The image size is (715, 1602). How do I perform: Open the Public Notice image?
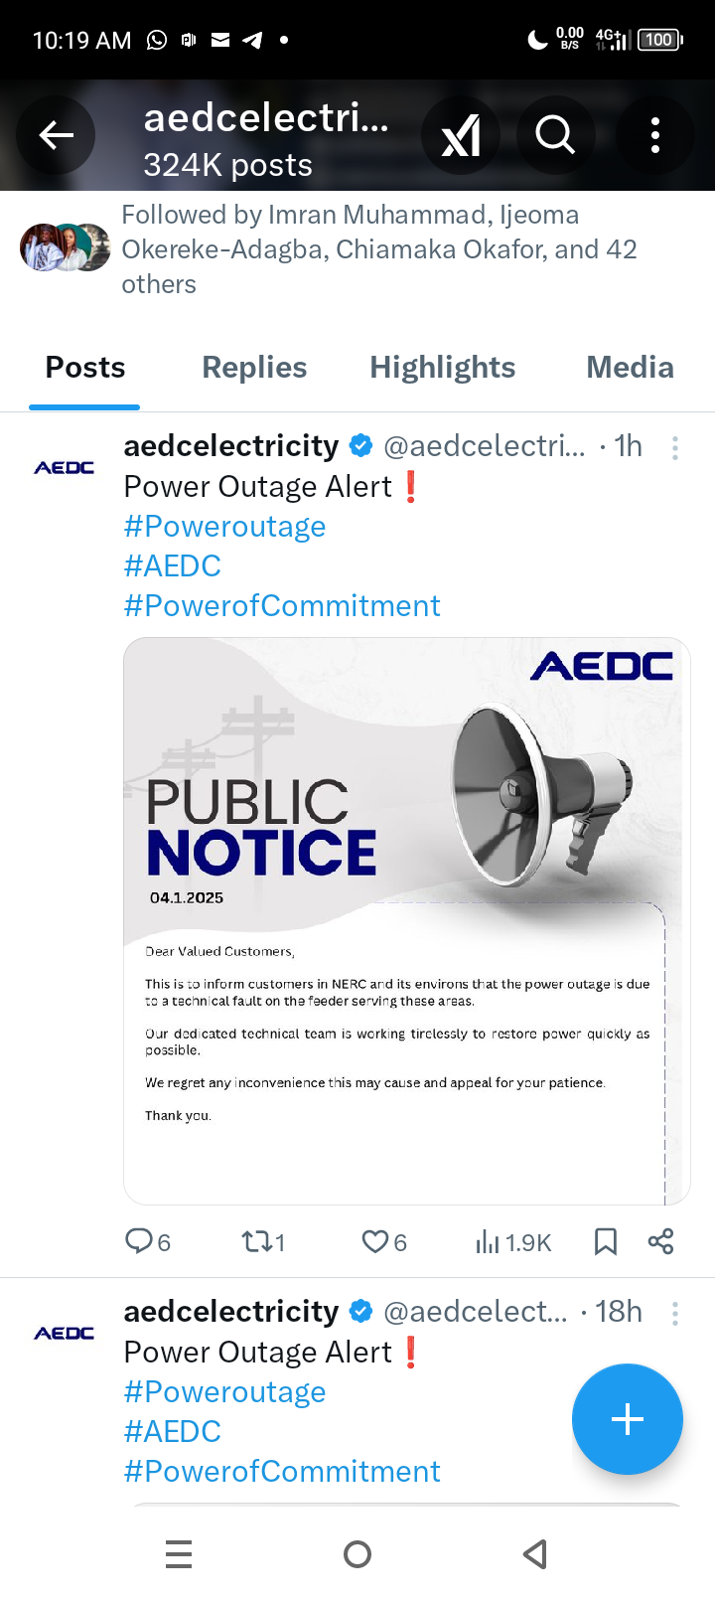click(407, 920)
